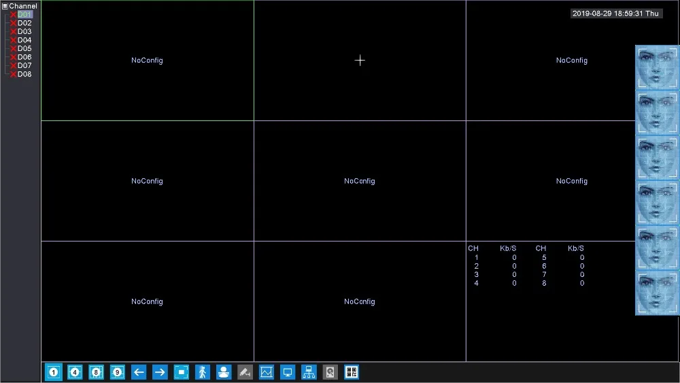
Task: Open the display monitor output icon
Action: 288,372
